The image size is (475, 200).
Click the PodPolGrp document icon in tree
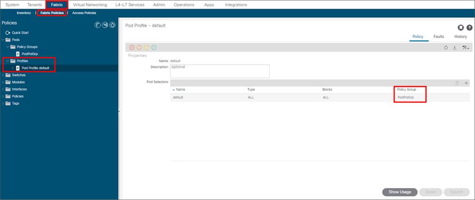point(18,54)
